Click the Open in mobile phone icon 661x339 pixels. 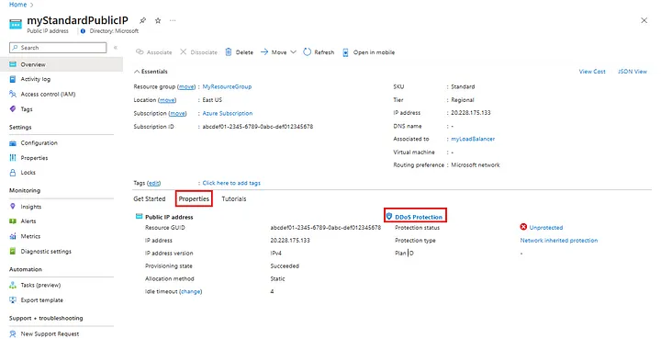click(x=345, y=52)
